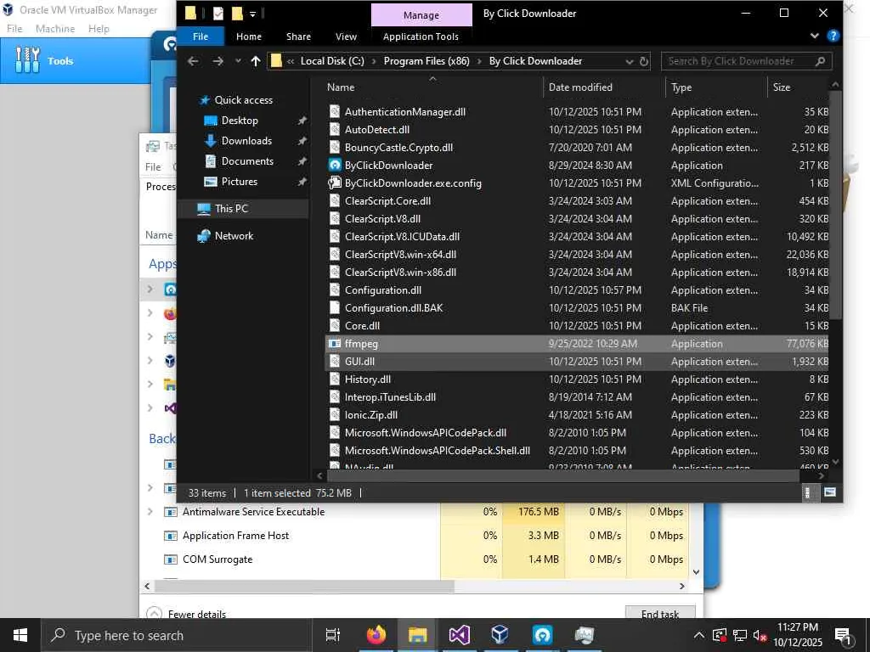Open Explorer help question mark icon
Screen dimensions: 870x652
833,36
